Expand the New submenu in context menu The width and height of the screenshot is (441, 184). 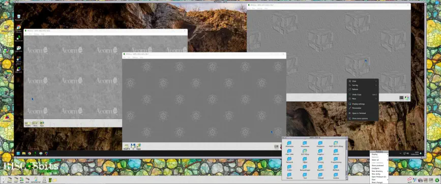[363, 99]
